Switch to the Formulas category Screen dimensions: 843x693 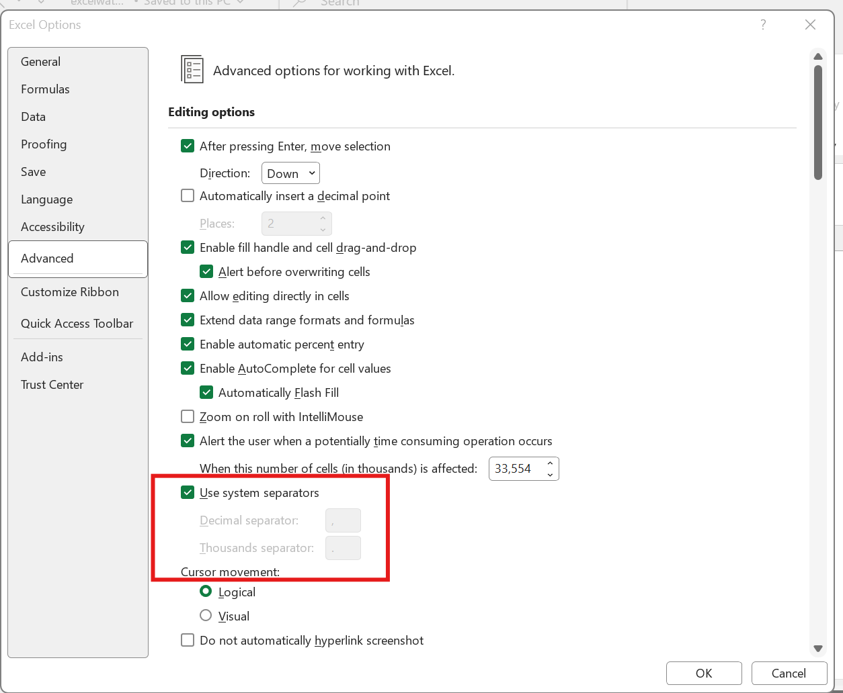[x=78, y=89]
